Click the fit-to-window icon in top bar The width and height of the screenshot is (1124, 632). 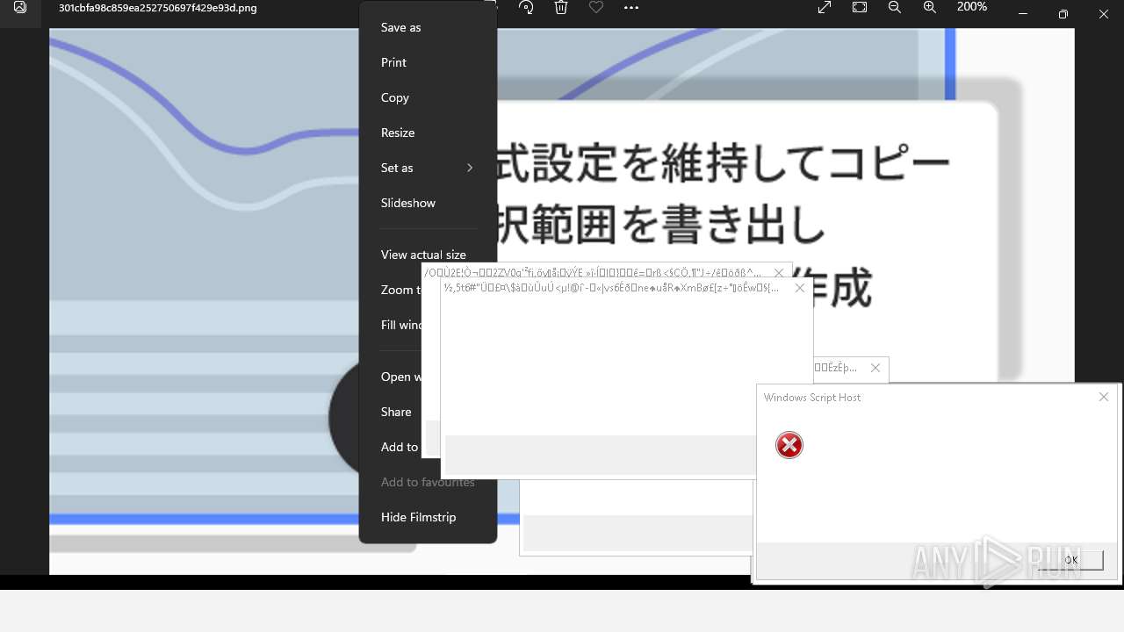[x=860, y=8]
